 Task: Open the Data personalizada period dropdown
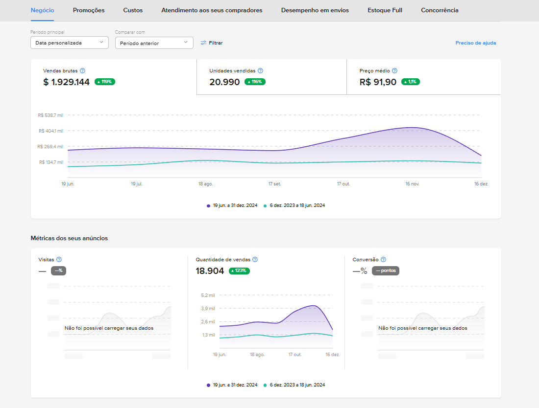tap(70, 43)
